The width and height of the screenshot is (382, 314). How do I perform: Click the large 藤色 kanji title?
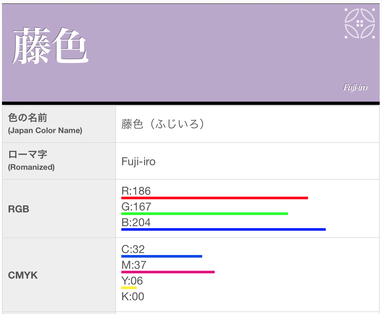coord(50,46)
